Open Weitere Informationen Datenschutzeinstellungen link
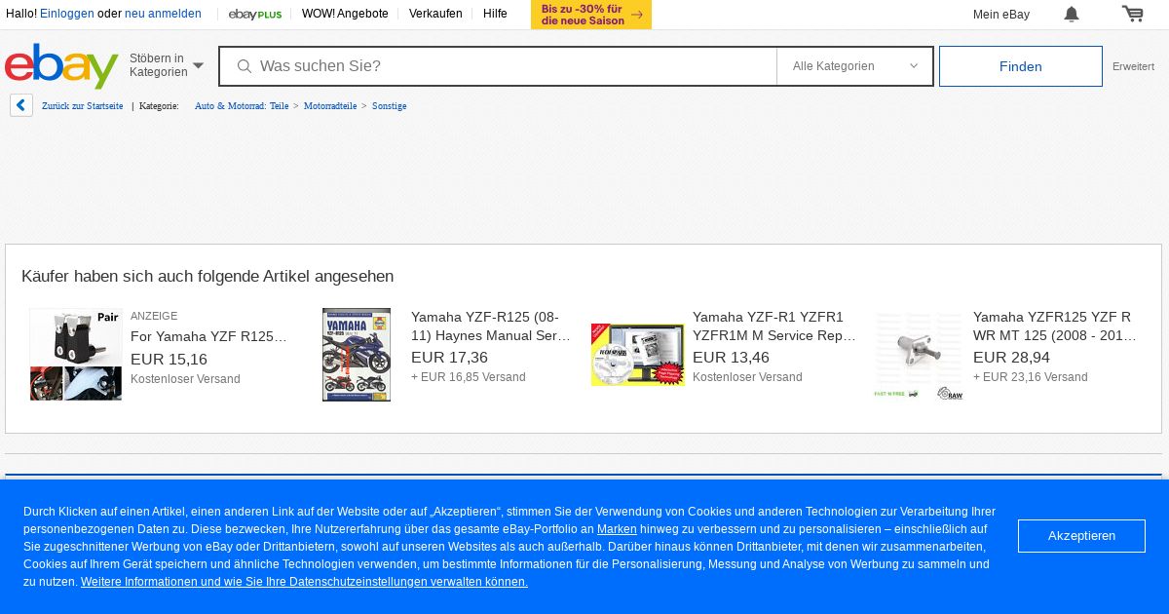1169x614 pixels. tap(304, 582)
